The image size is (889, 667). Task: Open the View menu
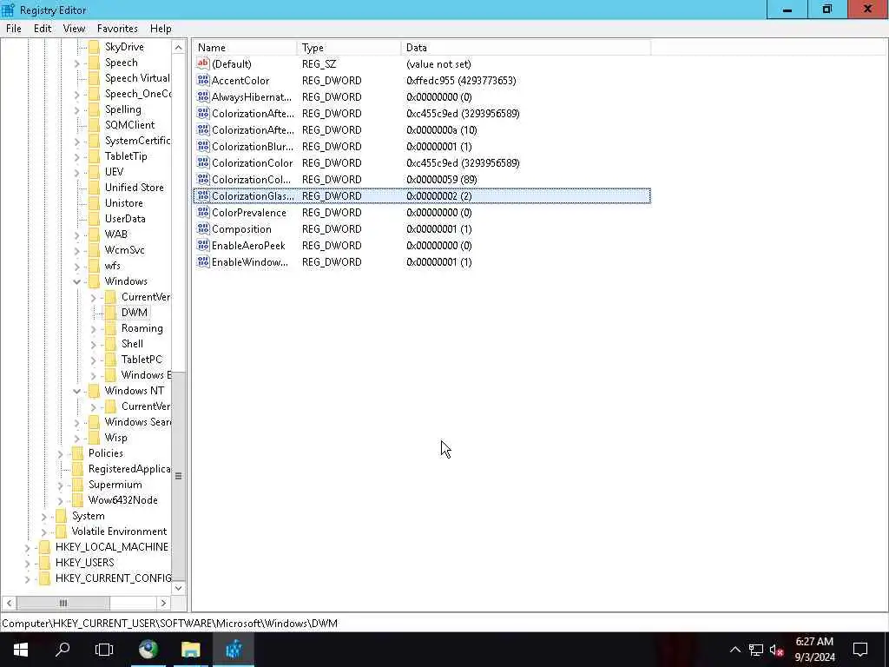75,29
